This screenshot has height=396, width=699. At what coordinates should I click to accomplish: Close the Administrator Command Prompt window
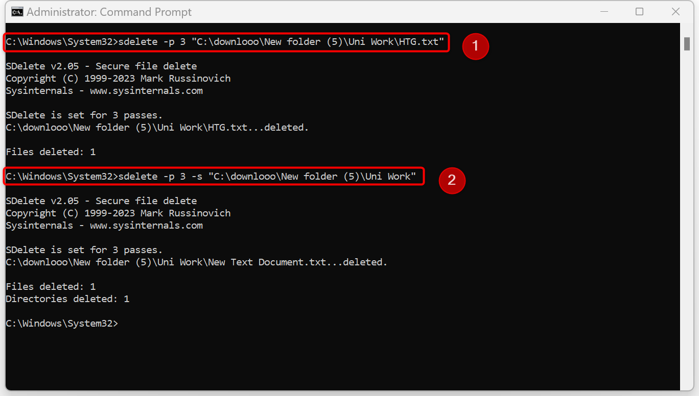point(675,12)
